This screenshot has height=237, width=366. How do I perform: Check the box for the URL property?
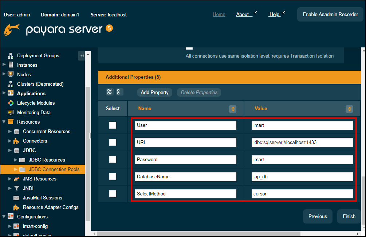pyautogui.click(x=113, y=142)
